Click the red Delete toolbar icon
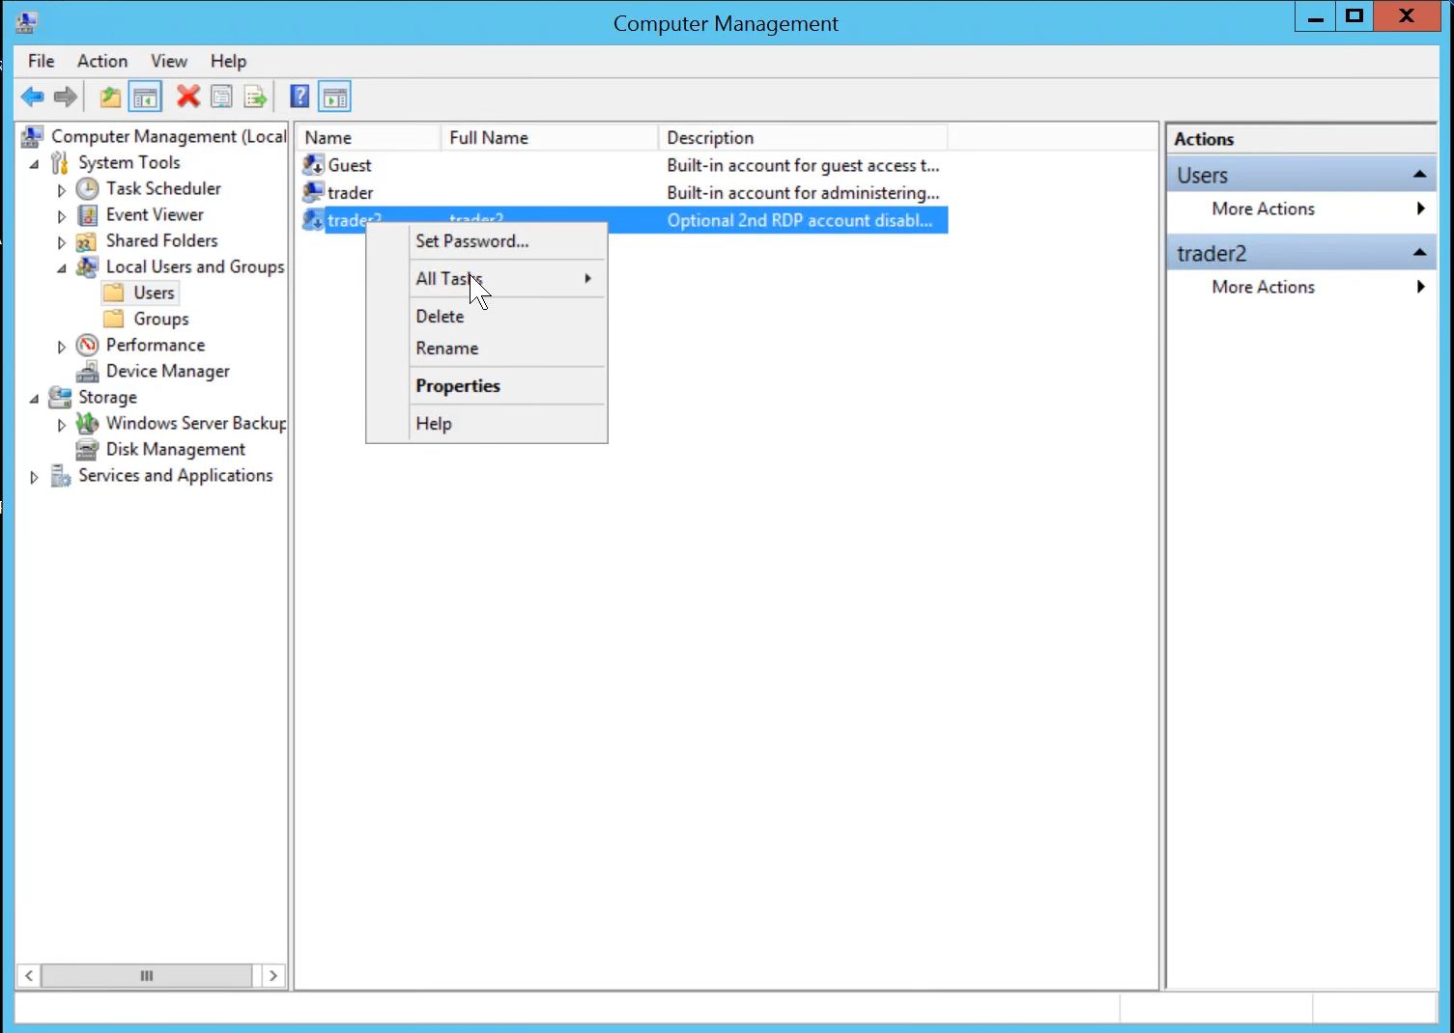Viewport: 1454px width, 1033px height. pos(187,97)
